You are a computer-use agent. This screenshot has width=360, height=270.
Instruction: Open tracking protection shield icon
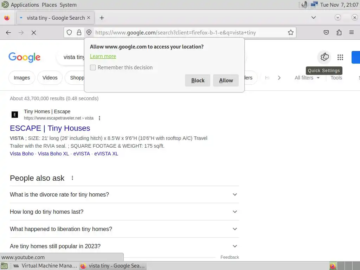pyautogui.click(x=69, y=33)
